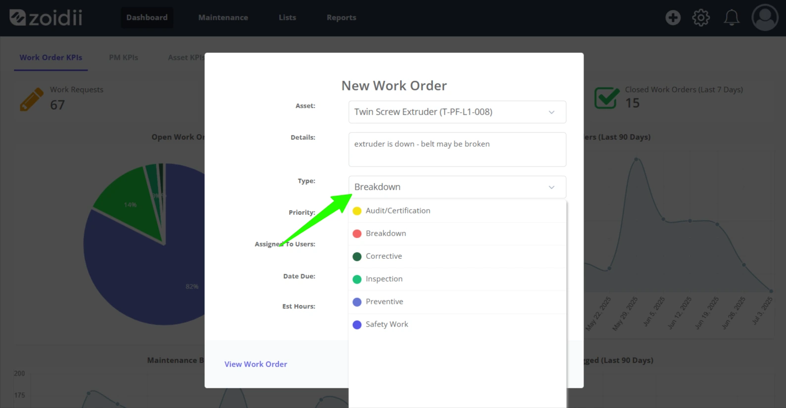Switch to PM KPIs tab
This screenshot has height=408, width=786.
point(123,57)
